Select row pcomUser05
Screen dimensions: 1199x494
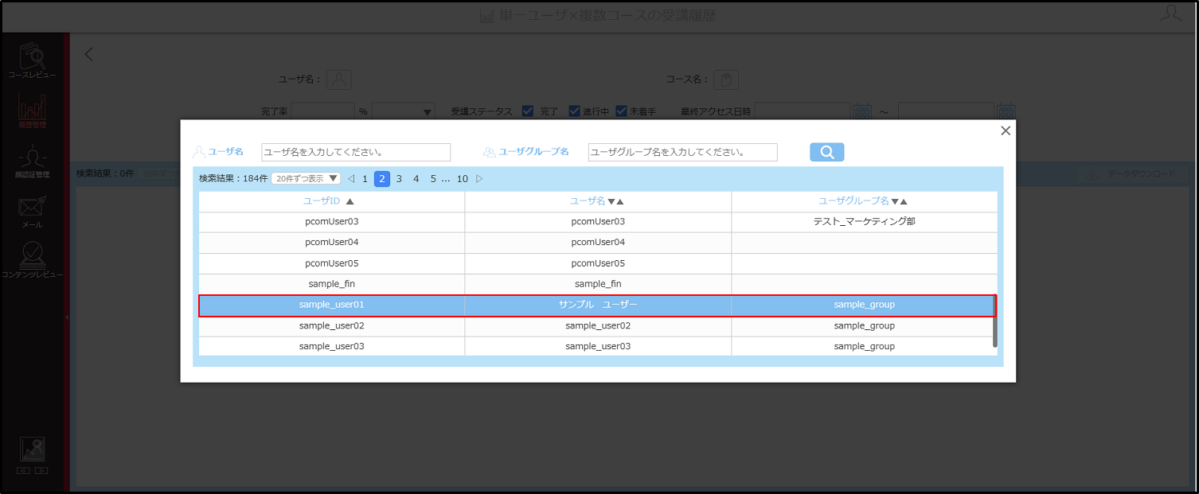tap(598, 263)
